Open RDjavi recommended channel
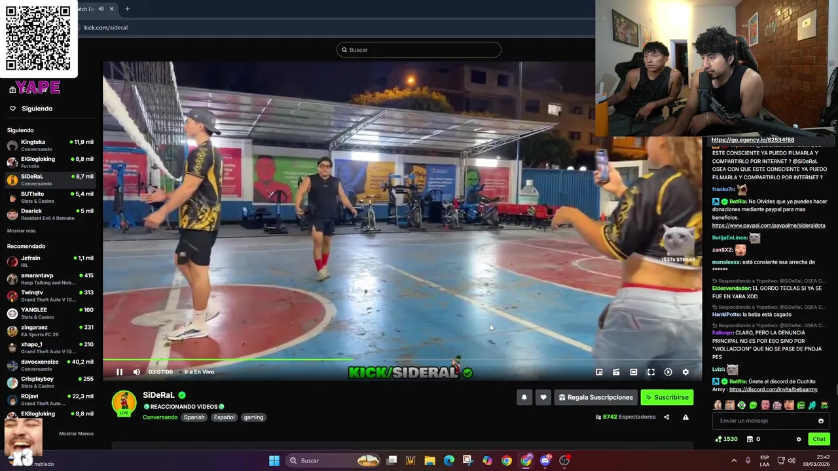 coord(50,399)
